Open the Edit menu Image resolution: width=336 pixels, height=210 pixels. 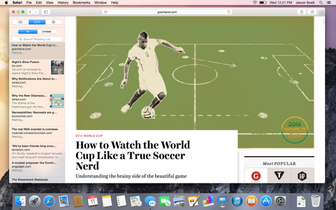[39, 2]
